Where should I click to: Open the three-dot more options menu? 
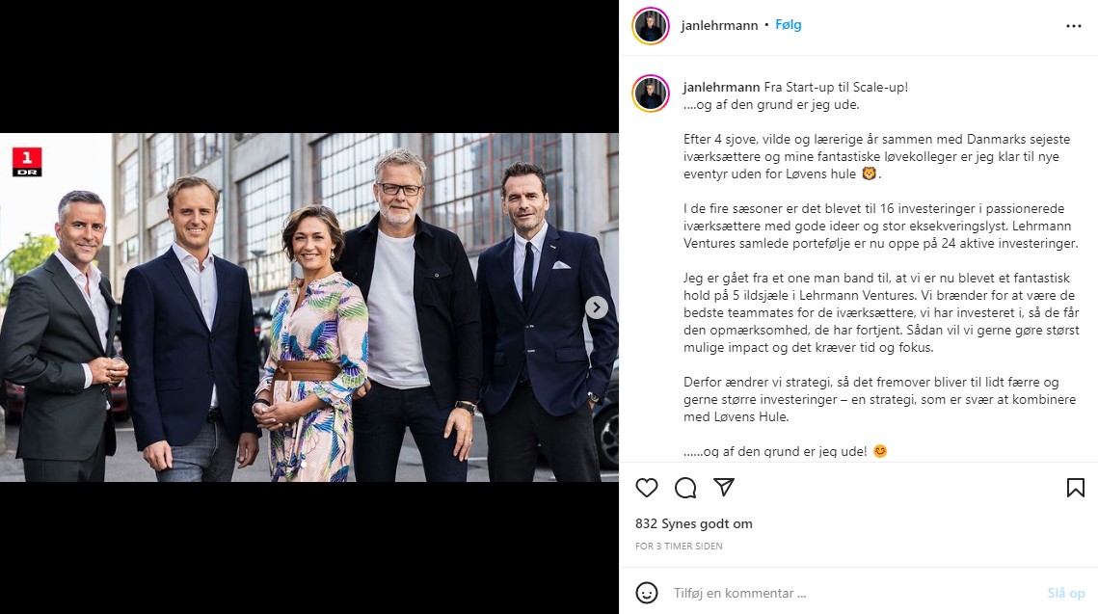(1074, 26)
